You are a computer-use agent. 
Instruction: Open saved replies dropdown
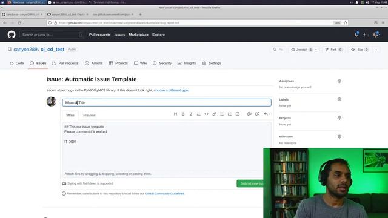[x=267, y=114]
